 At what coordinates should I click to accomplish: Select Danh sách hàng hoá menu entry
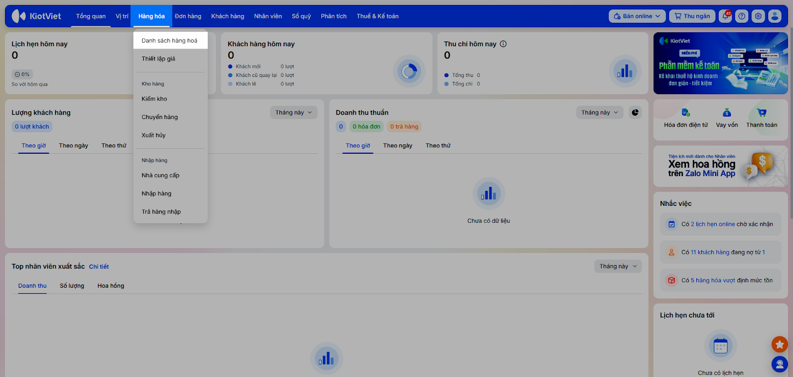point(170,41)
